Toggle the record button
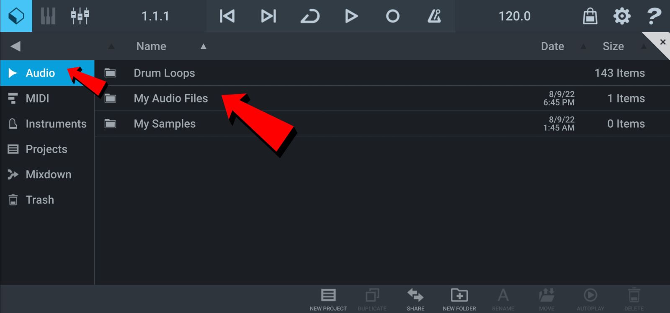670x313 pixels. [392, 16]
